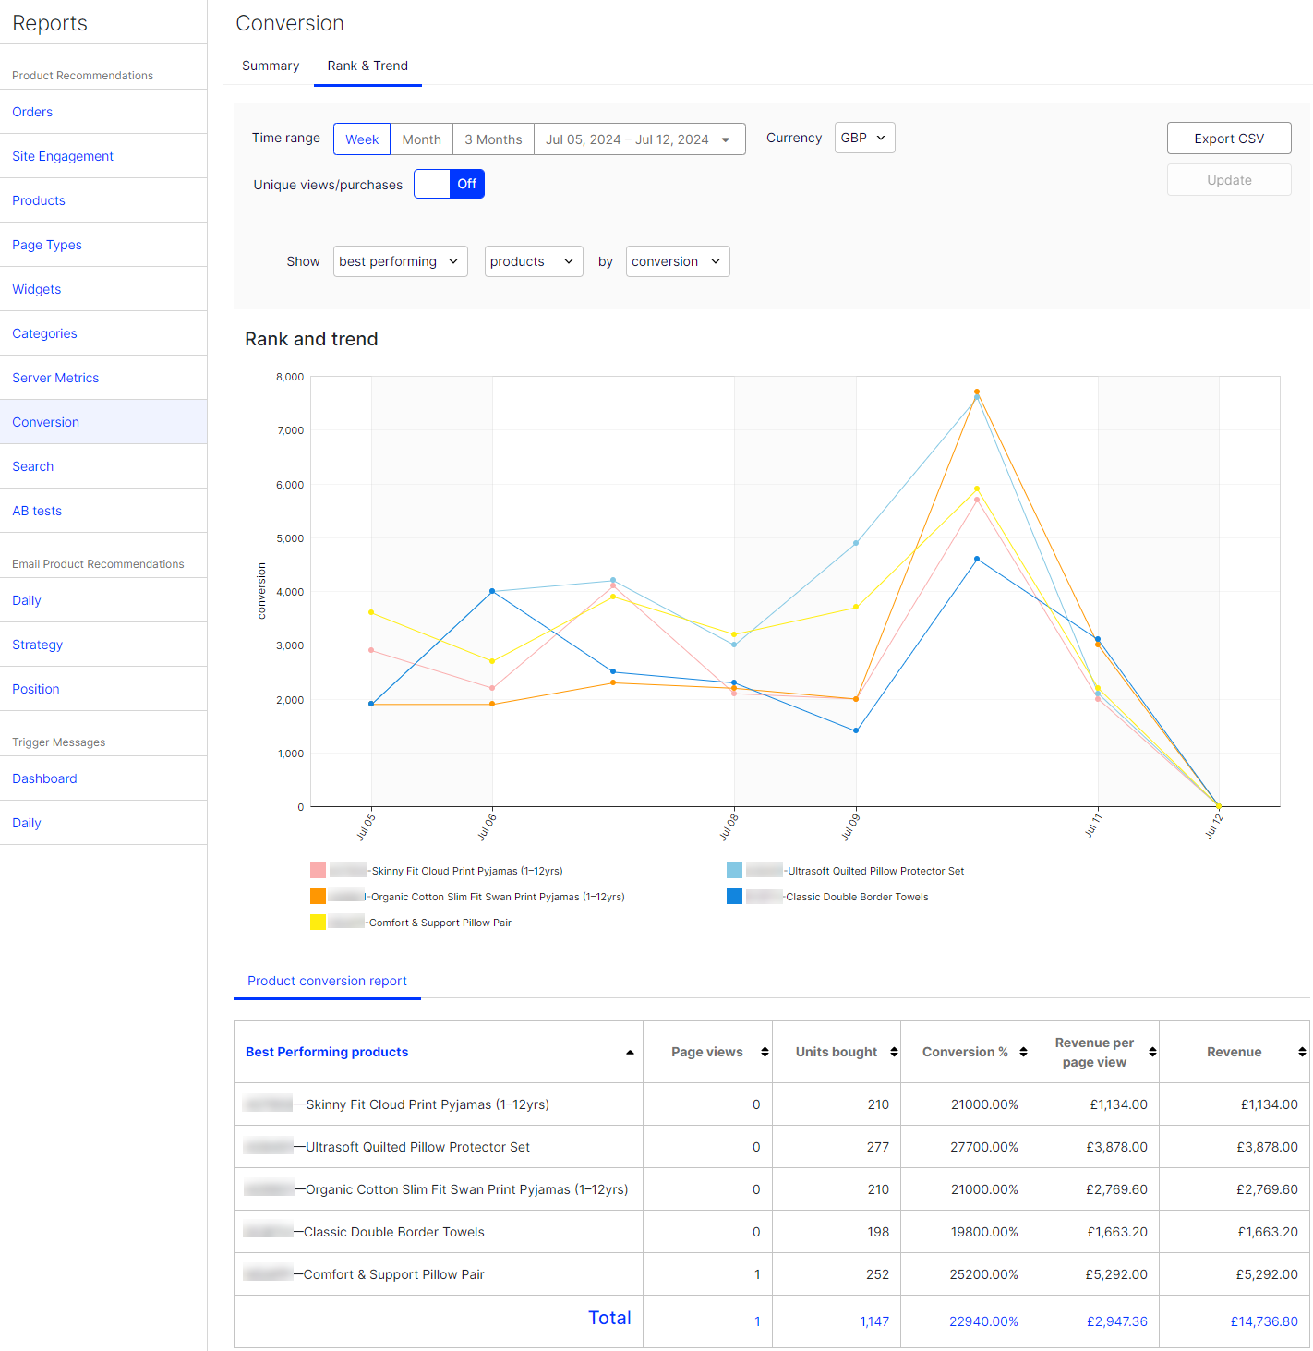Open the date range picker dropdown
Screen dimensions: 1313x1351
[x=639, y=139]
